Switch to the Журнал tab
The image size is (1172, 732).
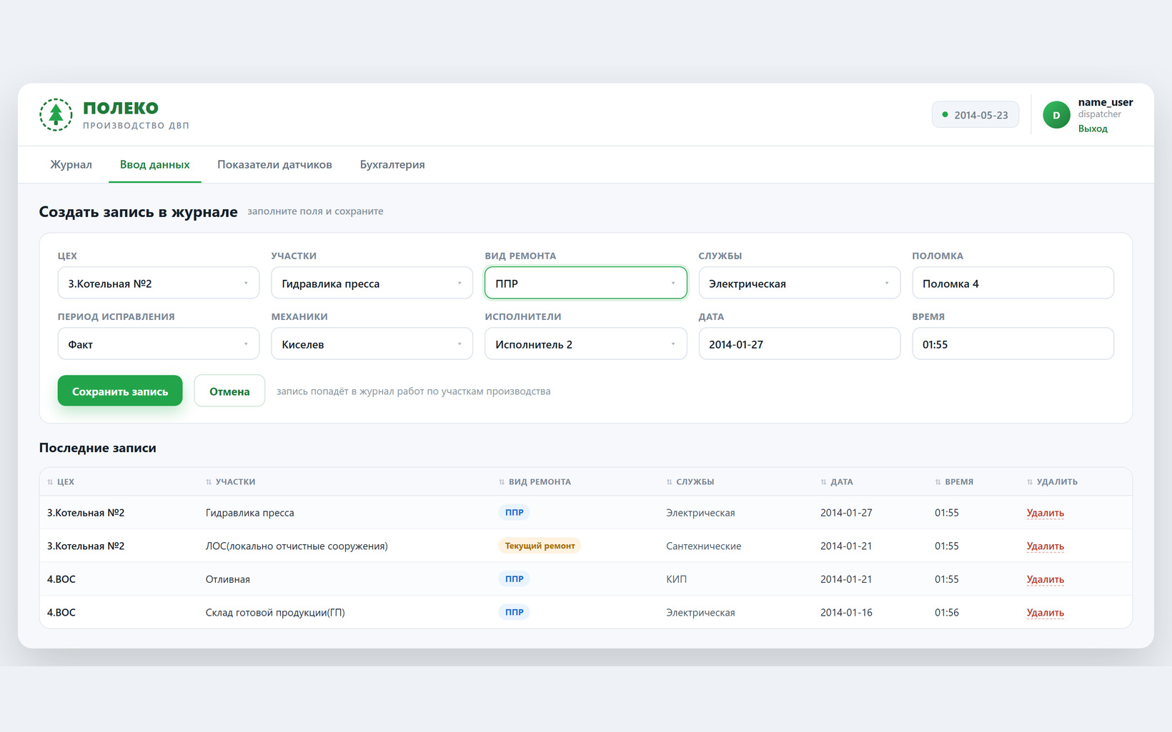click(71, 165)
